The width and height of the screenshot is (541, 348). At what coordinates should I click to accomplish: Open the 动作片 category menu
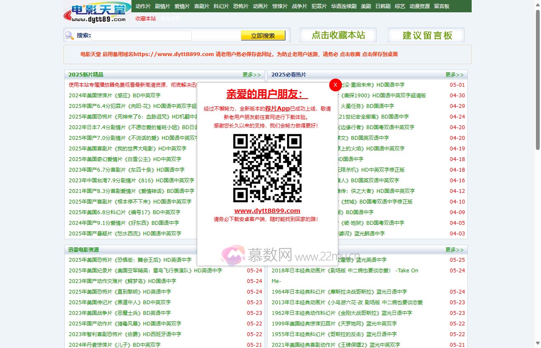[x=143, y=6]
